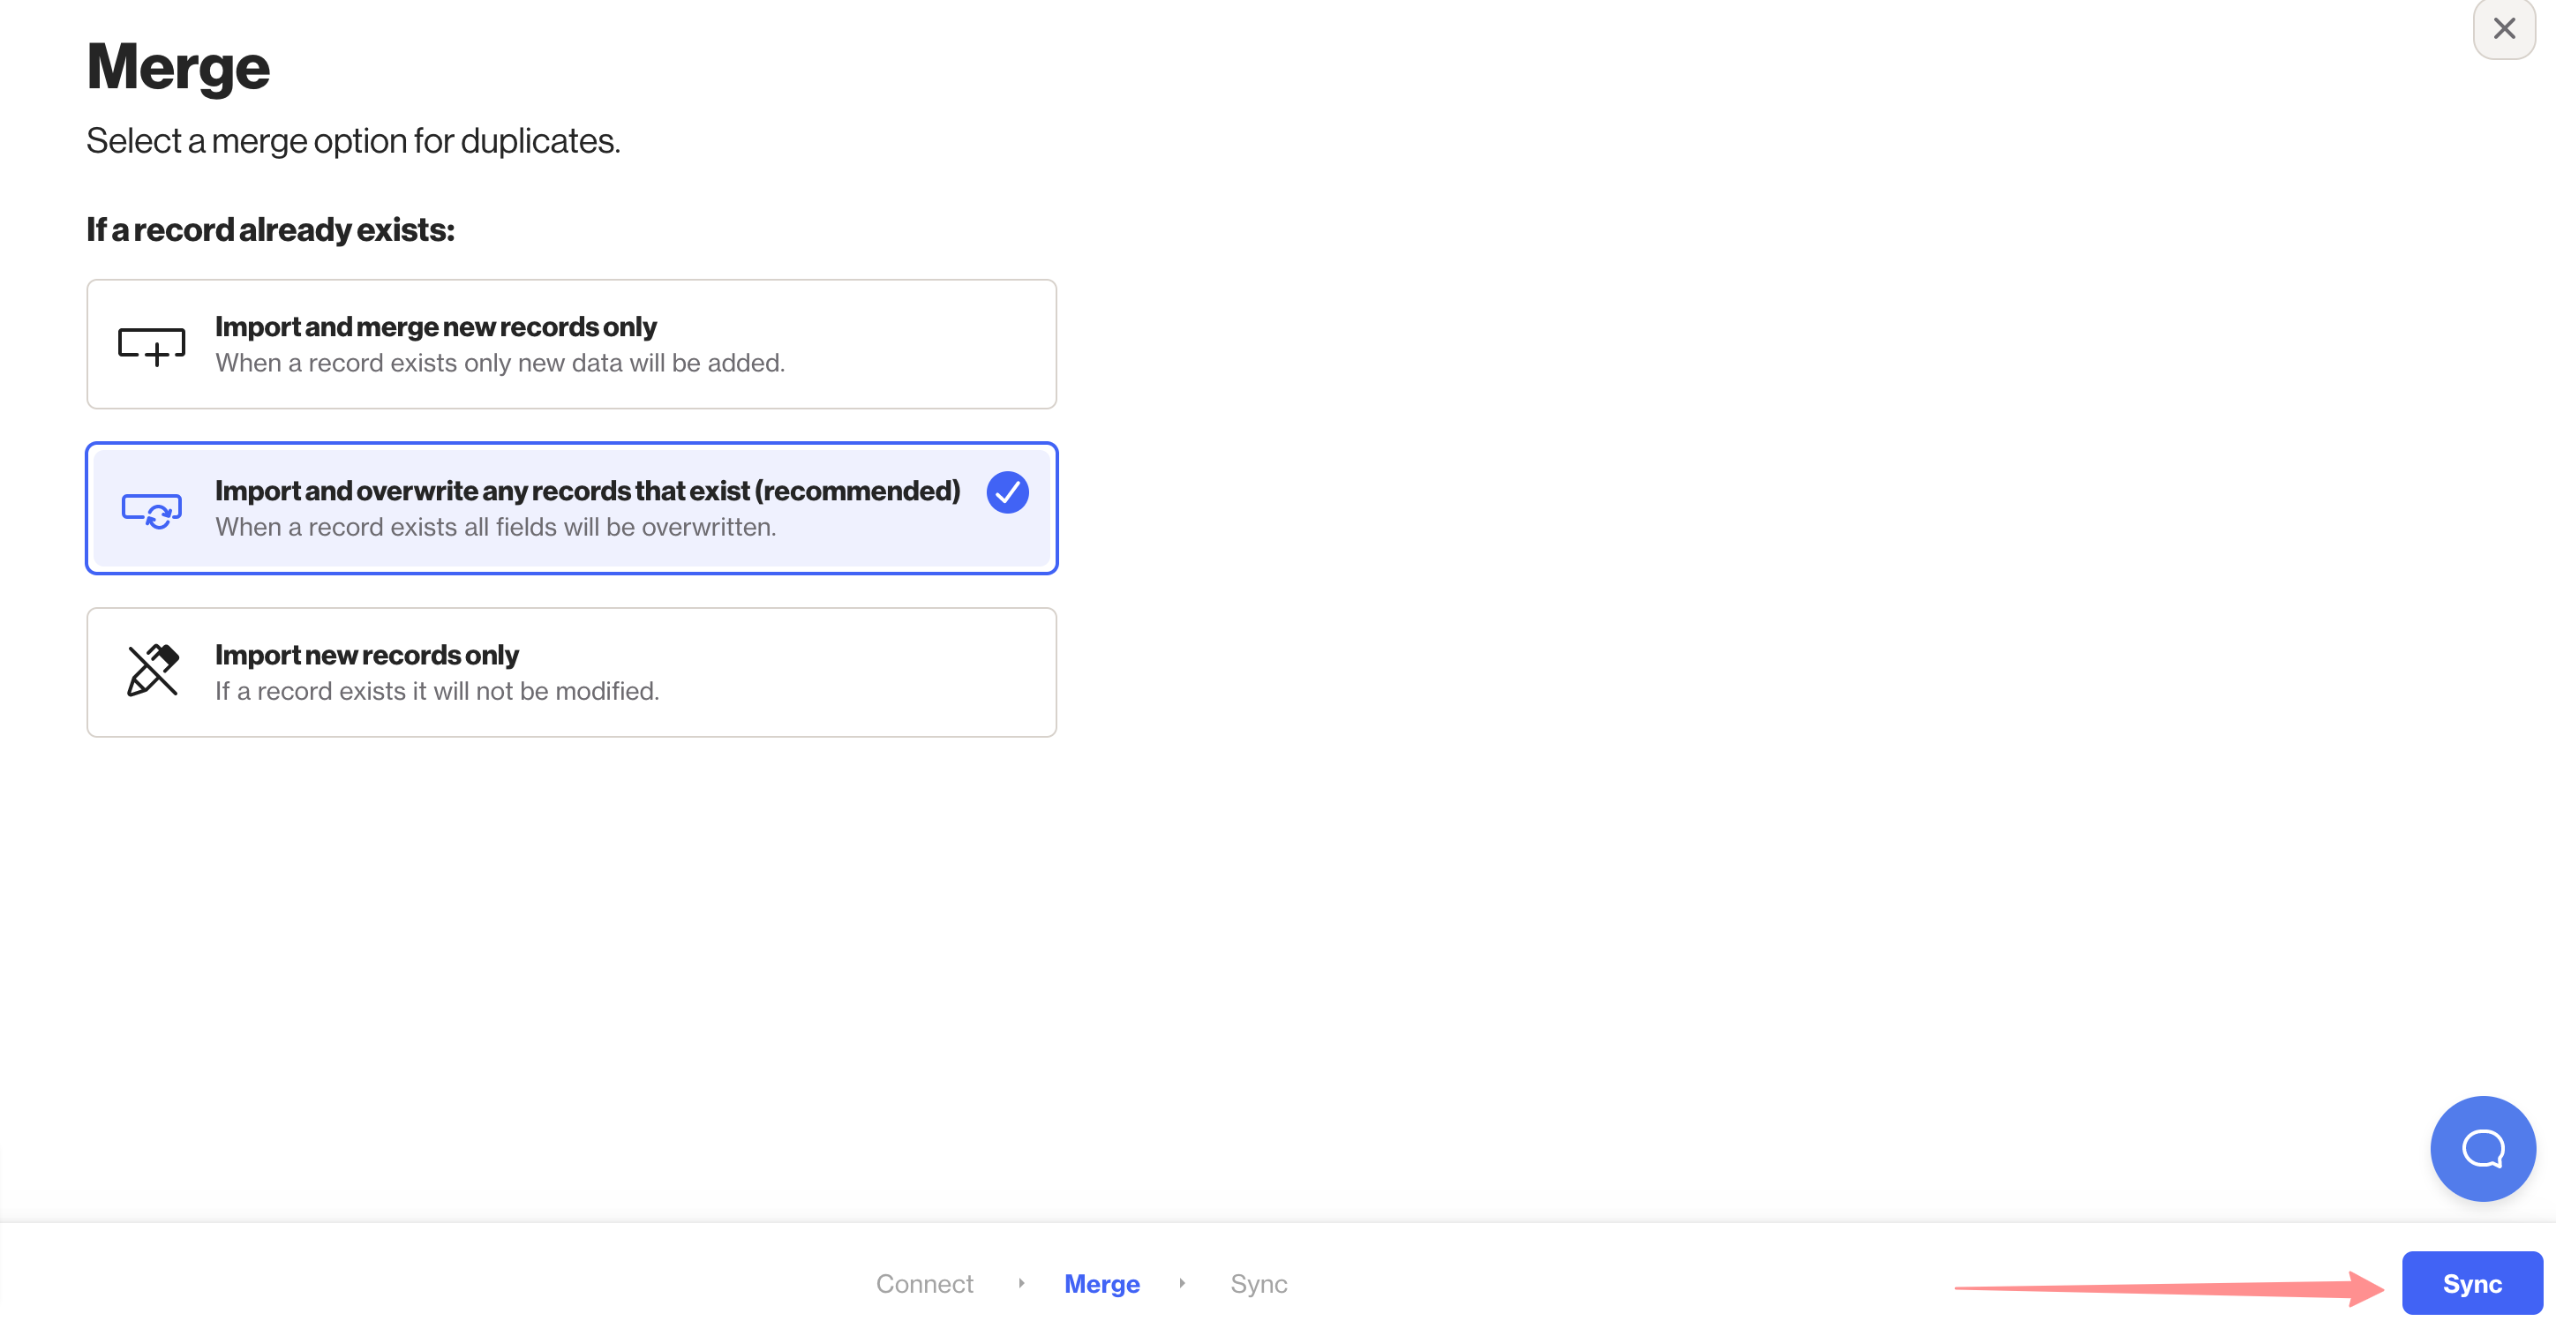This screenshot has height=1336, width=2556.
Task: Click the arrow separator between Merge and Sync
Action: [x=1182, y=1283]
